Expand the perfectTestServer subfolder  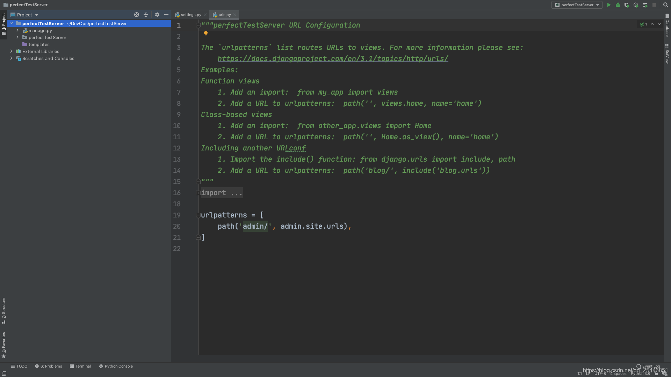tap(17, 37)
